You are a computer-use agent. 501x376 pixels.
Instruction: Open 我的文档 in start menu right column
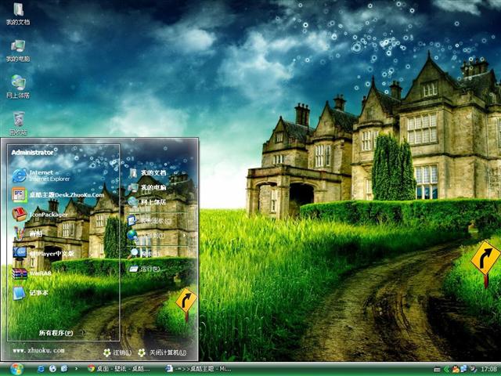[147, 172]
